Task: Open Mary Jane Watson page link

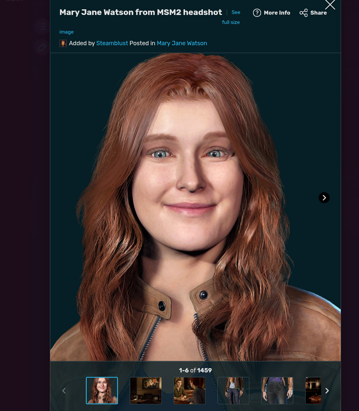Action: point(182,43)
